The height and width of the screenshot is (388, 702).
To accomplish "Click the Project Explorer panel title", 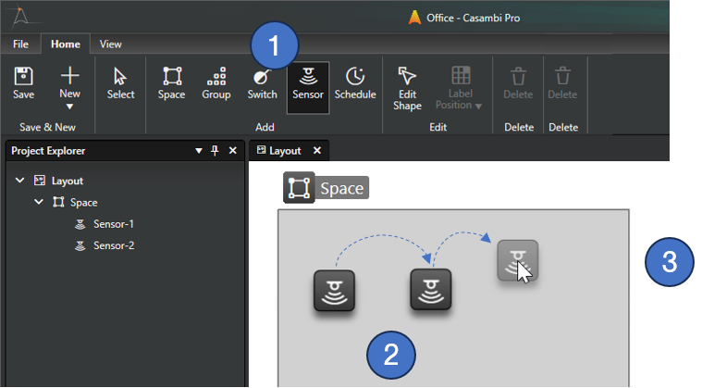I will coord(48,151).
